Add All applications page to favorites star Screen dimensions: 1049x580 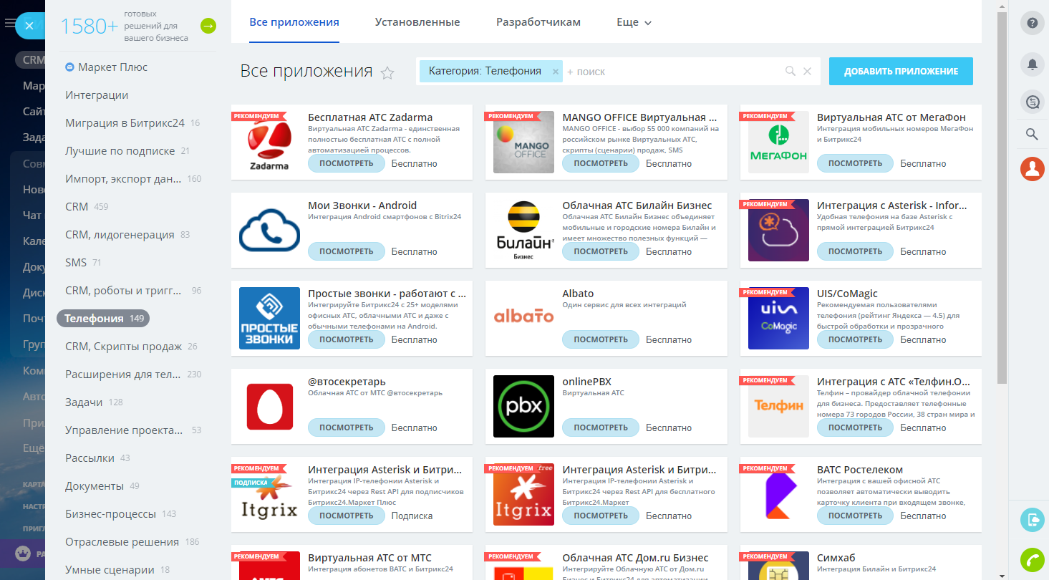(387, 73)
